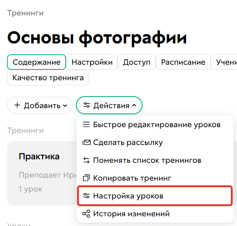Viewport: 237px width, 226px height.
Task: Choose Поменять список тренингов
Action: point(155,160)
